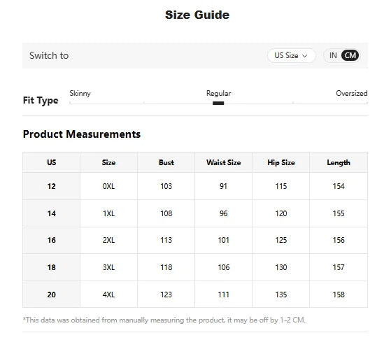Select the CM unit toggle
Image resolution: width=384 pixels, height=340 pixels.
(350, 55)
